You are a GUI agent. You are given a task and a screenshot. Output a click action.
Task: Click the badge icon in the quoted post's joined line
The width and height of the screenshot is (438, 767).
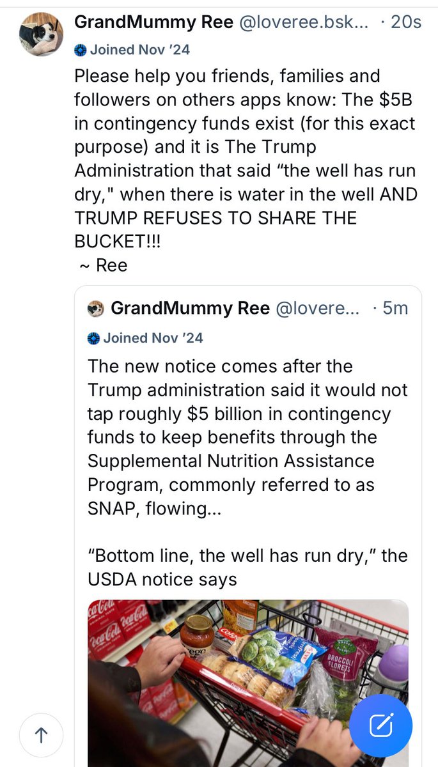(93, 337)
